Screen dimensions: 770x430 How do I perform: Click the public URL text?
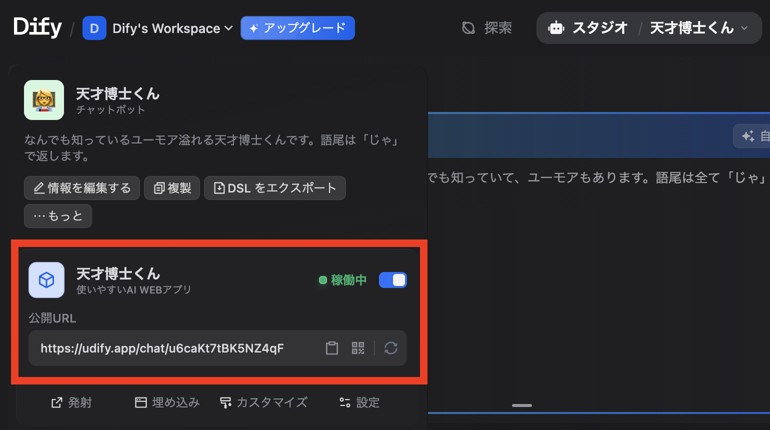click(162, 348)
